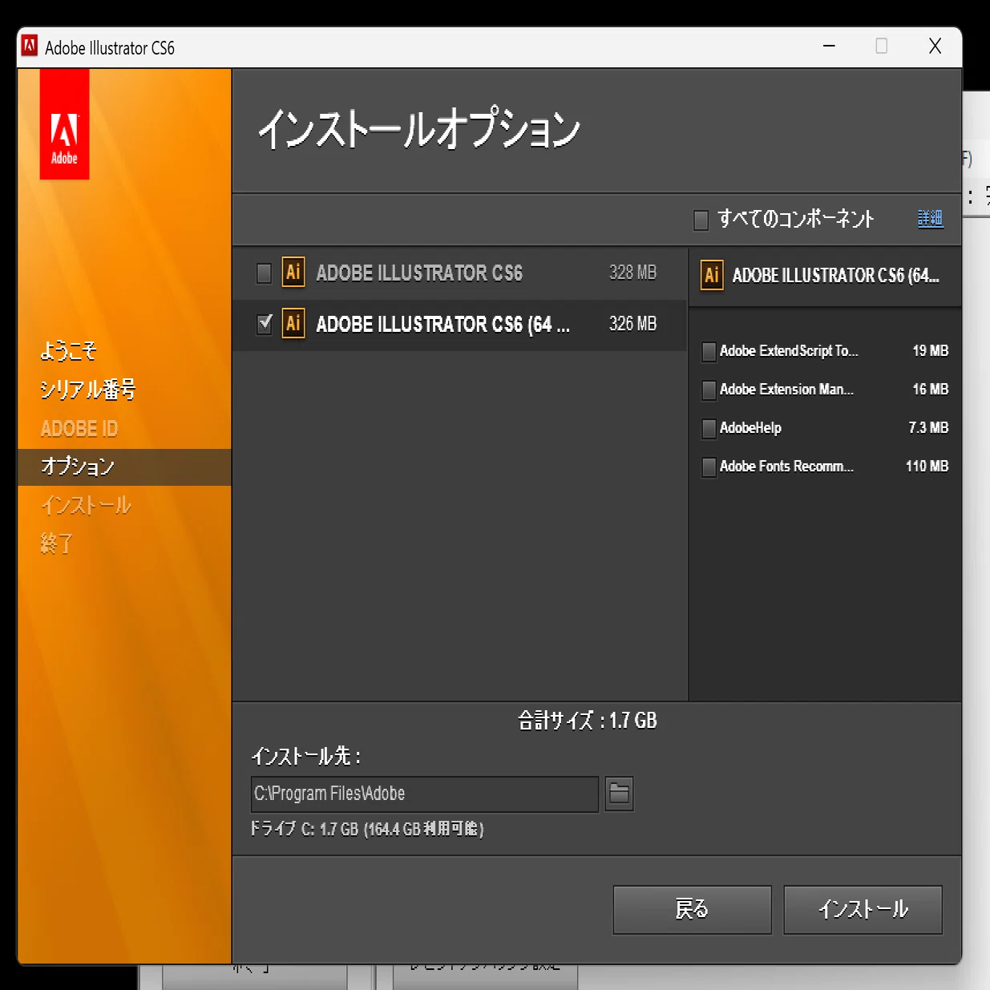Viewport: 990px width, 990px height.
Task: Select the シリアル番号 step in the sidebar
Action: click(x=87, y=390)
